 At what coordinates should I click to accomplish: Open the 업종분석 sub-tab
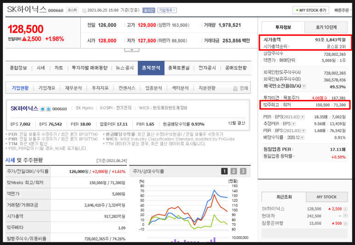(x=154, y=88)
